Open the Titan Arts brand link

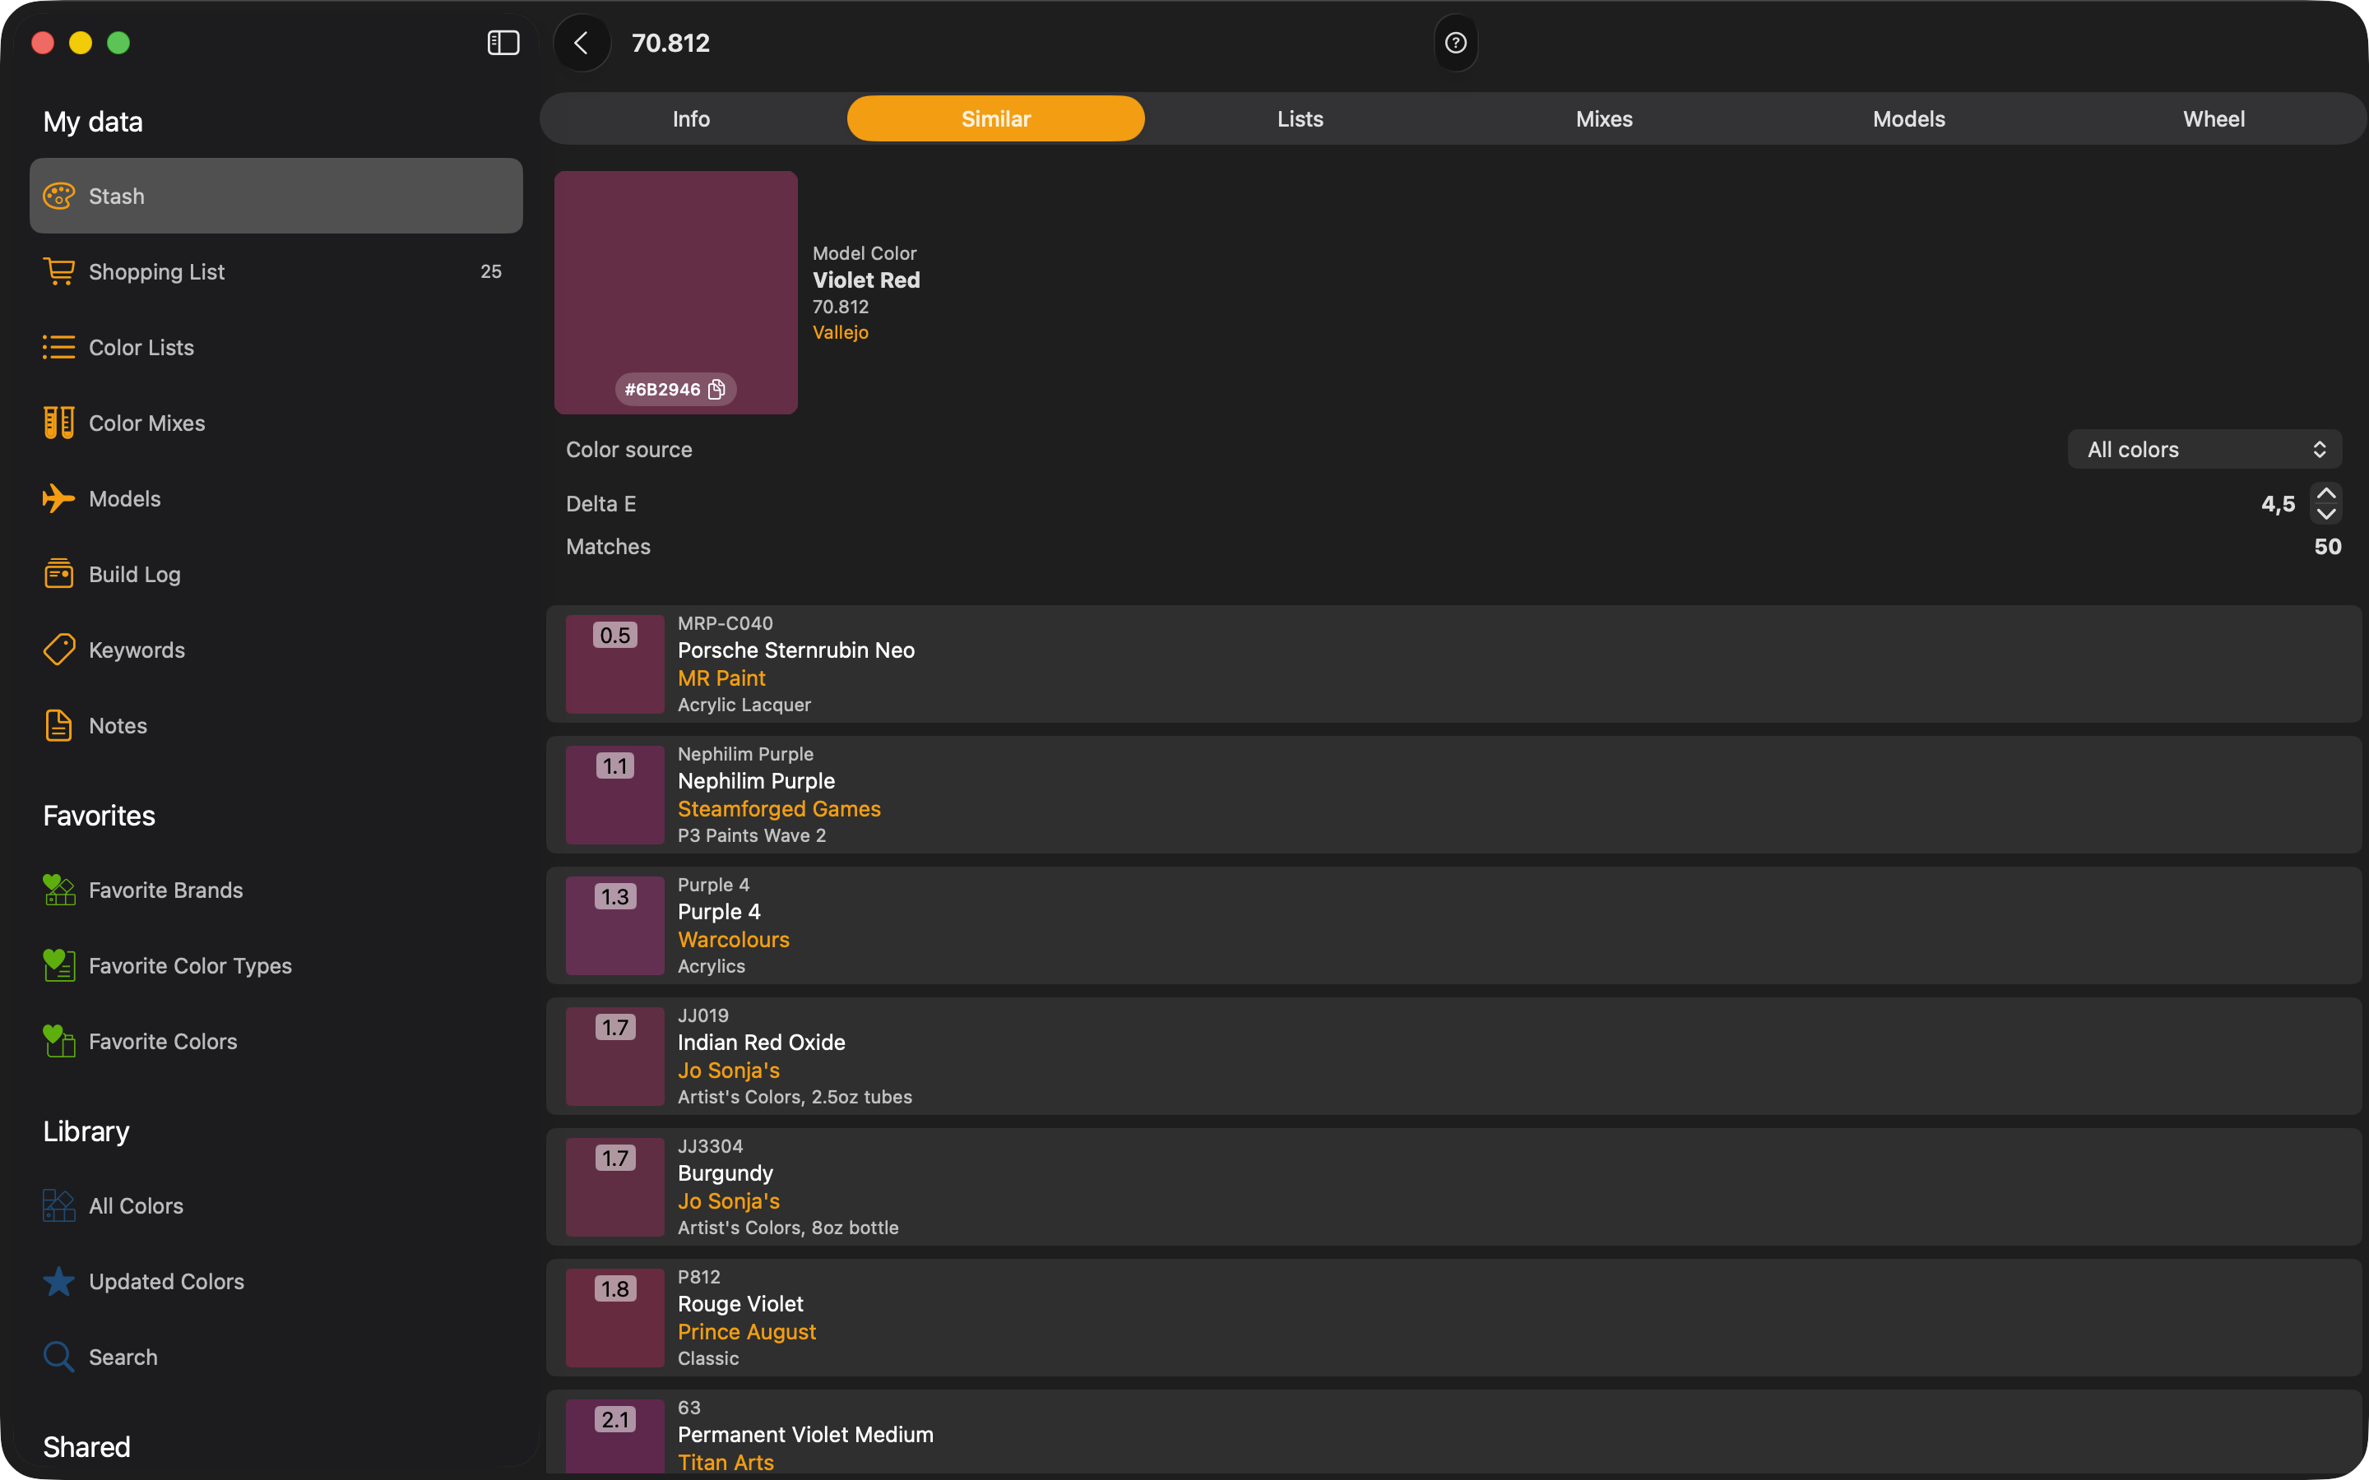coord(726,1463)
